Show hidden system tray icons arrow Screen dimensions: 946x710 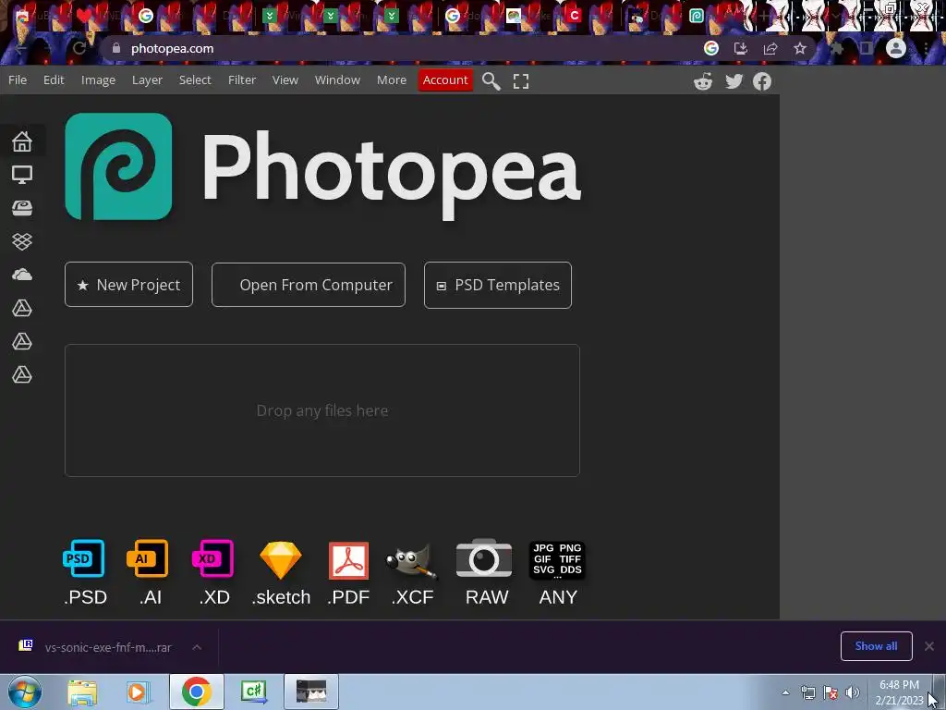tap(785, 692)
